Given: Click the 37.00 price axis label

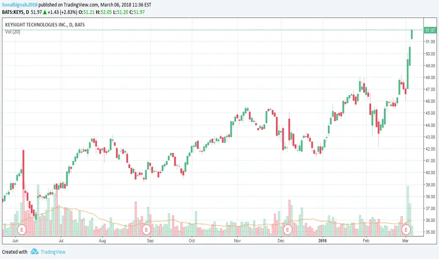Looking at the screenshot, I should 430,208.
